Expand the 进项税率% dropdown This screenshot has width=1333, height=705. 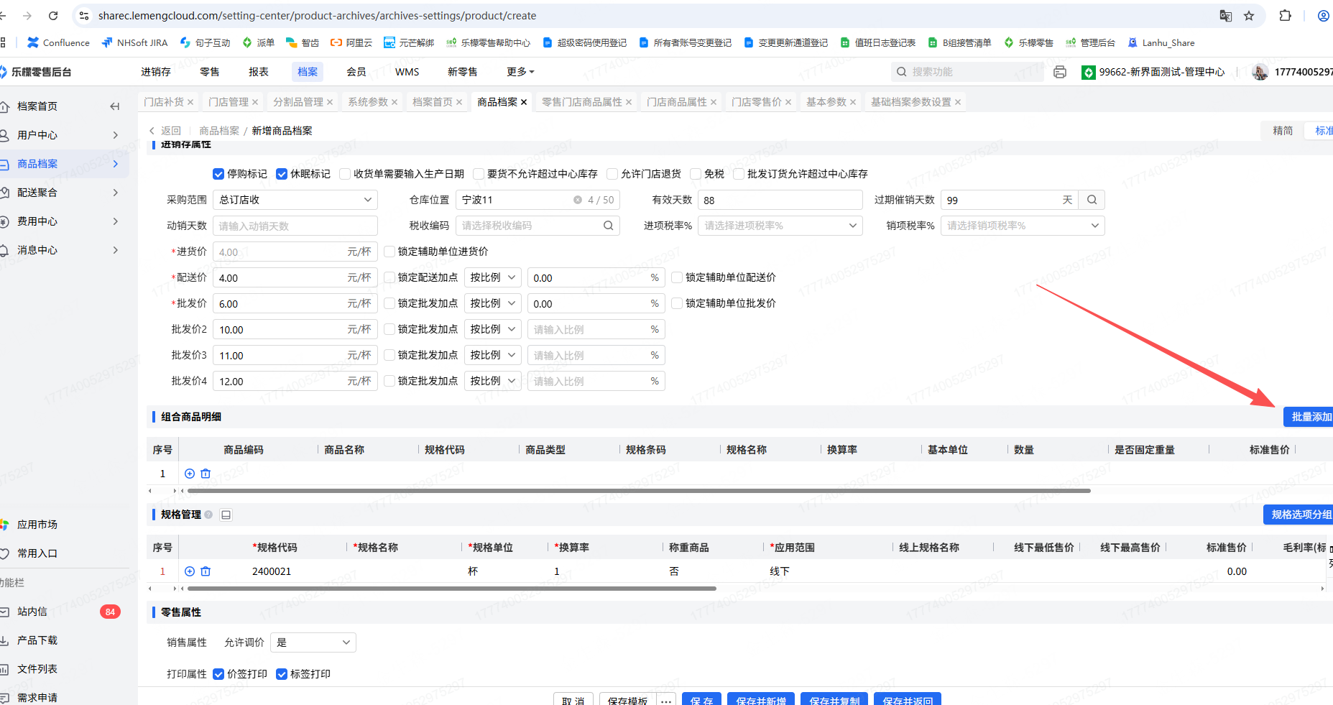780,226
